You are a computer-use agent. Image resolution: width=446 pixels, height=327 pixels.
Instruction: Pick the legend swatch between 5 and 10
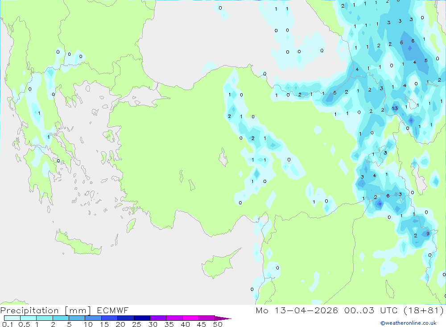pyautogui.click(x=77, y=318)
